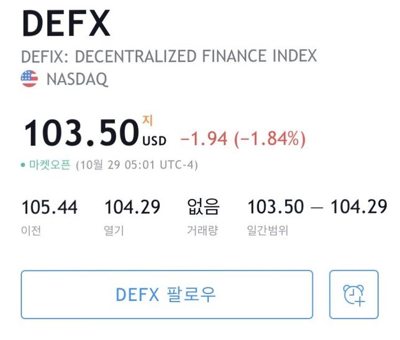
Task: Click the 일간범위 daily range label
Action: pos(267,231)
